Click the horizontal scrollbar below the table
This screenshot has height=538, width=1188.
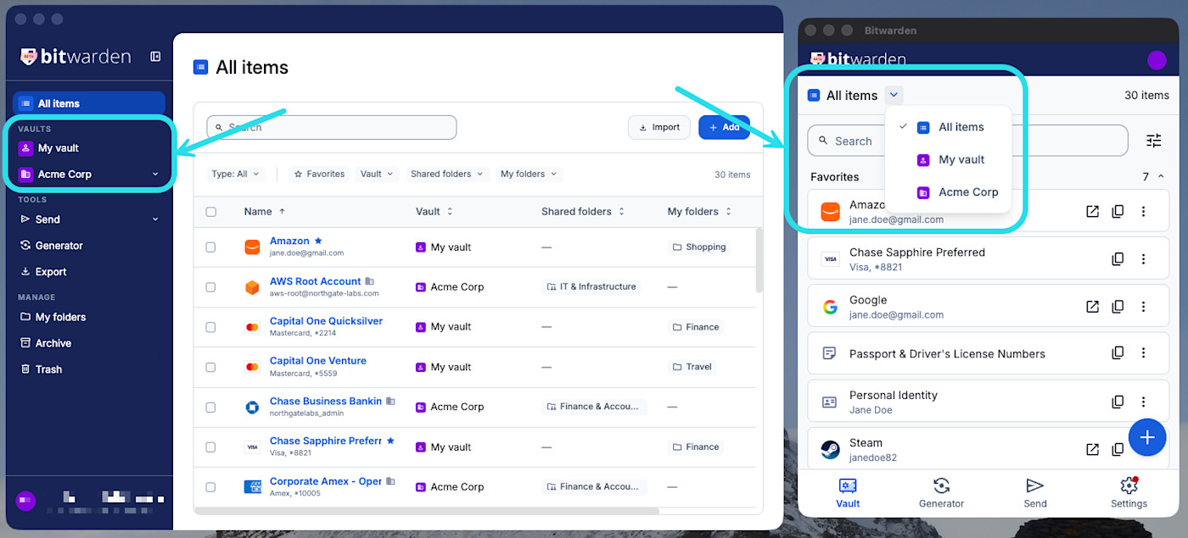(x=427, y=511)
